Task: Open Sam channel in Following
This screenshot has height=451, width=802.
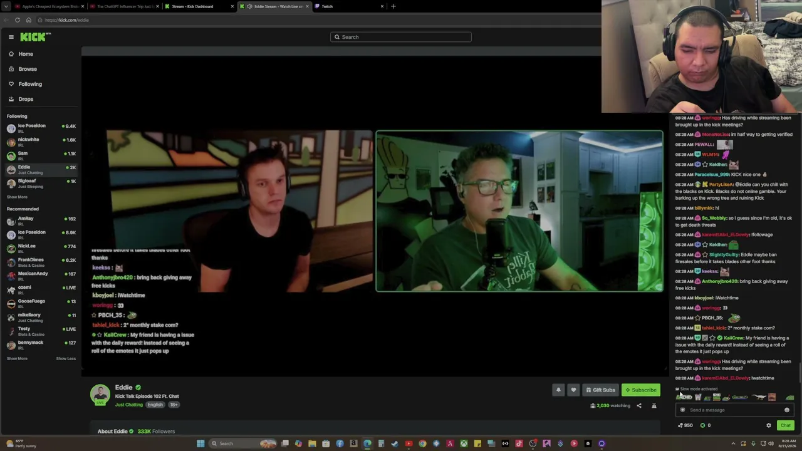Action: (x=41, y=155)
